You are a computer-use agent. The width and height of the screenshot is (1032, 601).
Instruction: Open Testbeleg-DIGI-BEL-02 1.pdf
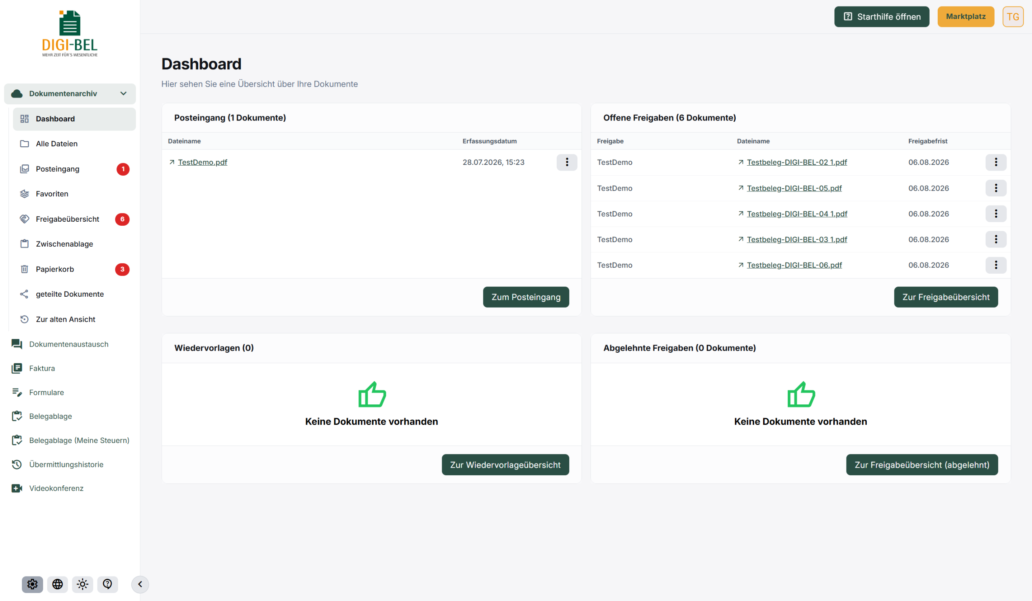[797, 162]
